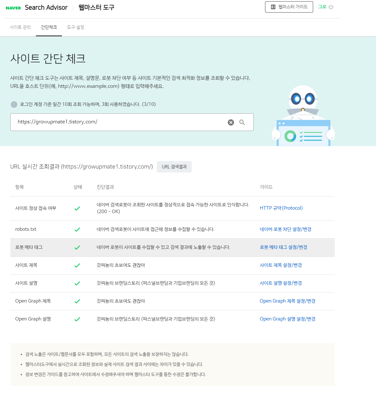Click the URL 실시간 조회결과 heading
This screenshot has width=376, height=396.
tap(81, 167)
